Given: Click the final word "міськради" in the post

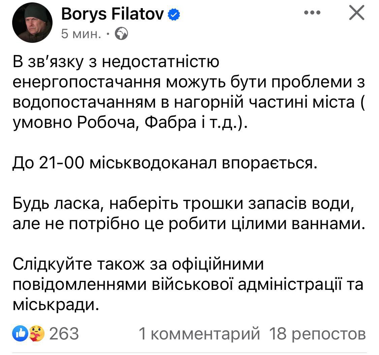Looking at the screenshot, I should [x=56, y=305].
